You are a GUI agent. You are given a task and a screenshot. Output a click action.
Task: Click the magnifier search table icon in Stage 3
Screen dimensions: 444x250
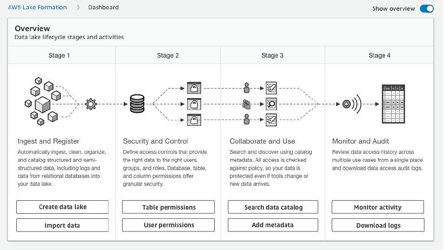pos(271,104)
